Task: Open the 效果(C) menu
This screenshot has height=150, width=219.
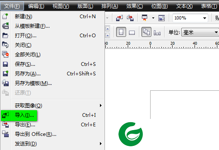Action: coord(134,6)
